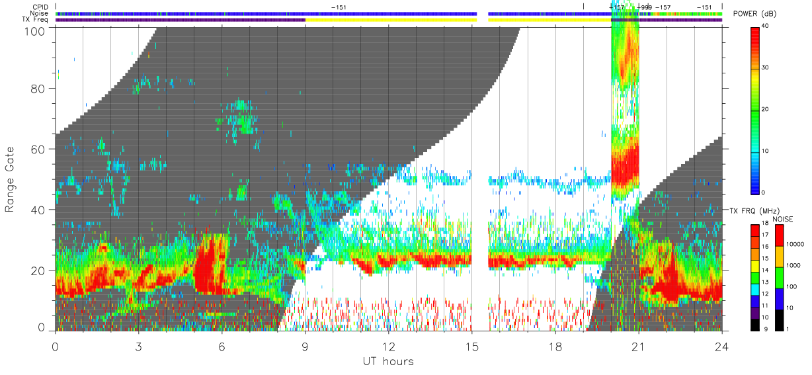Viewport: 812px width, 375px height.
Task: Select the yellow-orange segment of NOISE legend
Action: (780, 257)
